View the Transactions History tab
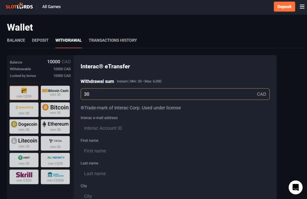The image size is (307, 199). pos(113,40)
